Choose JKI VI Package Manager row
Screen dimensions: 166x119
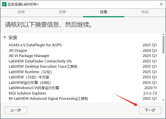tap(29, 55)
